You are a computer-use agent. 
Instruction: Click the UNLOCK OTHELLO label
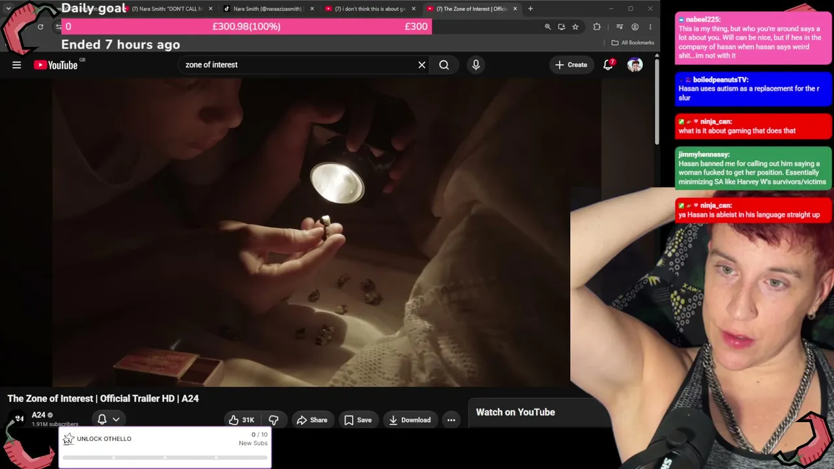pyautogui.click(x=104, y=438)
